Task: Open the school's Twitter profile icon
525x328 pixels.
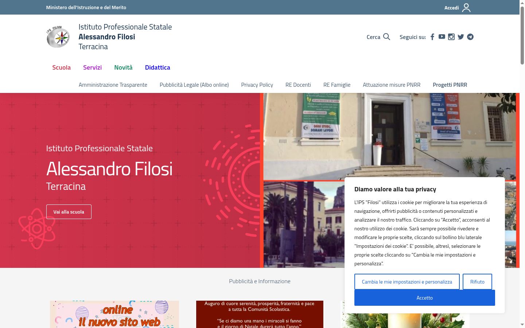Action: coord(461,37)
